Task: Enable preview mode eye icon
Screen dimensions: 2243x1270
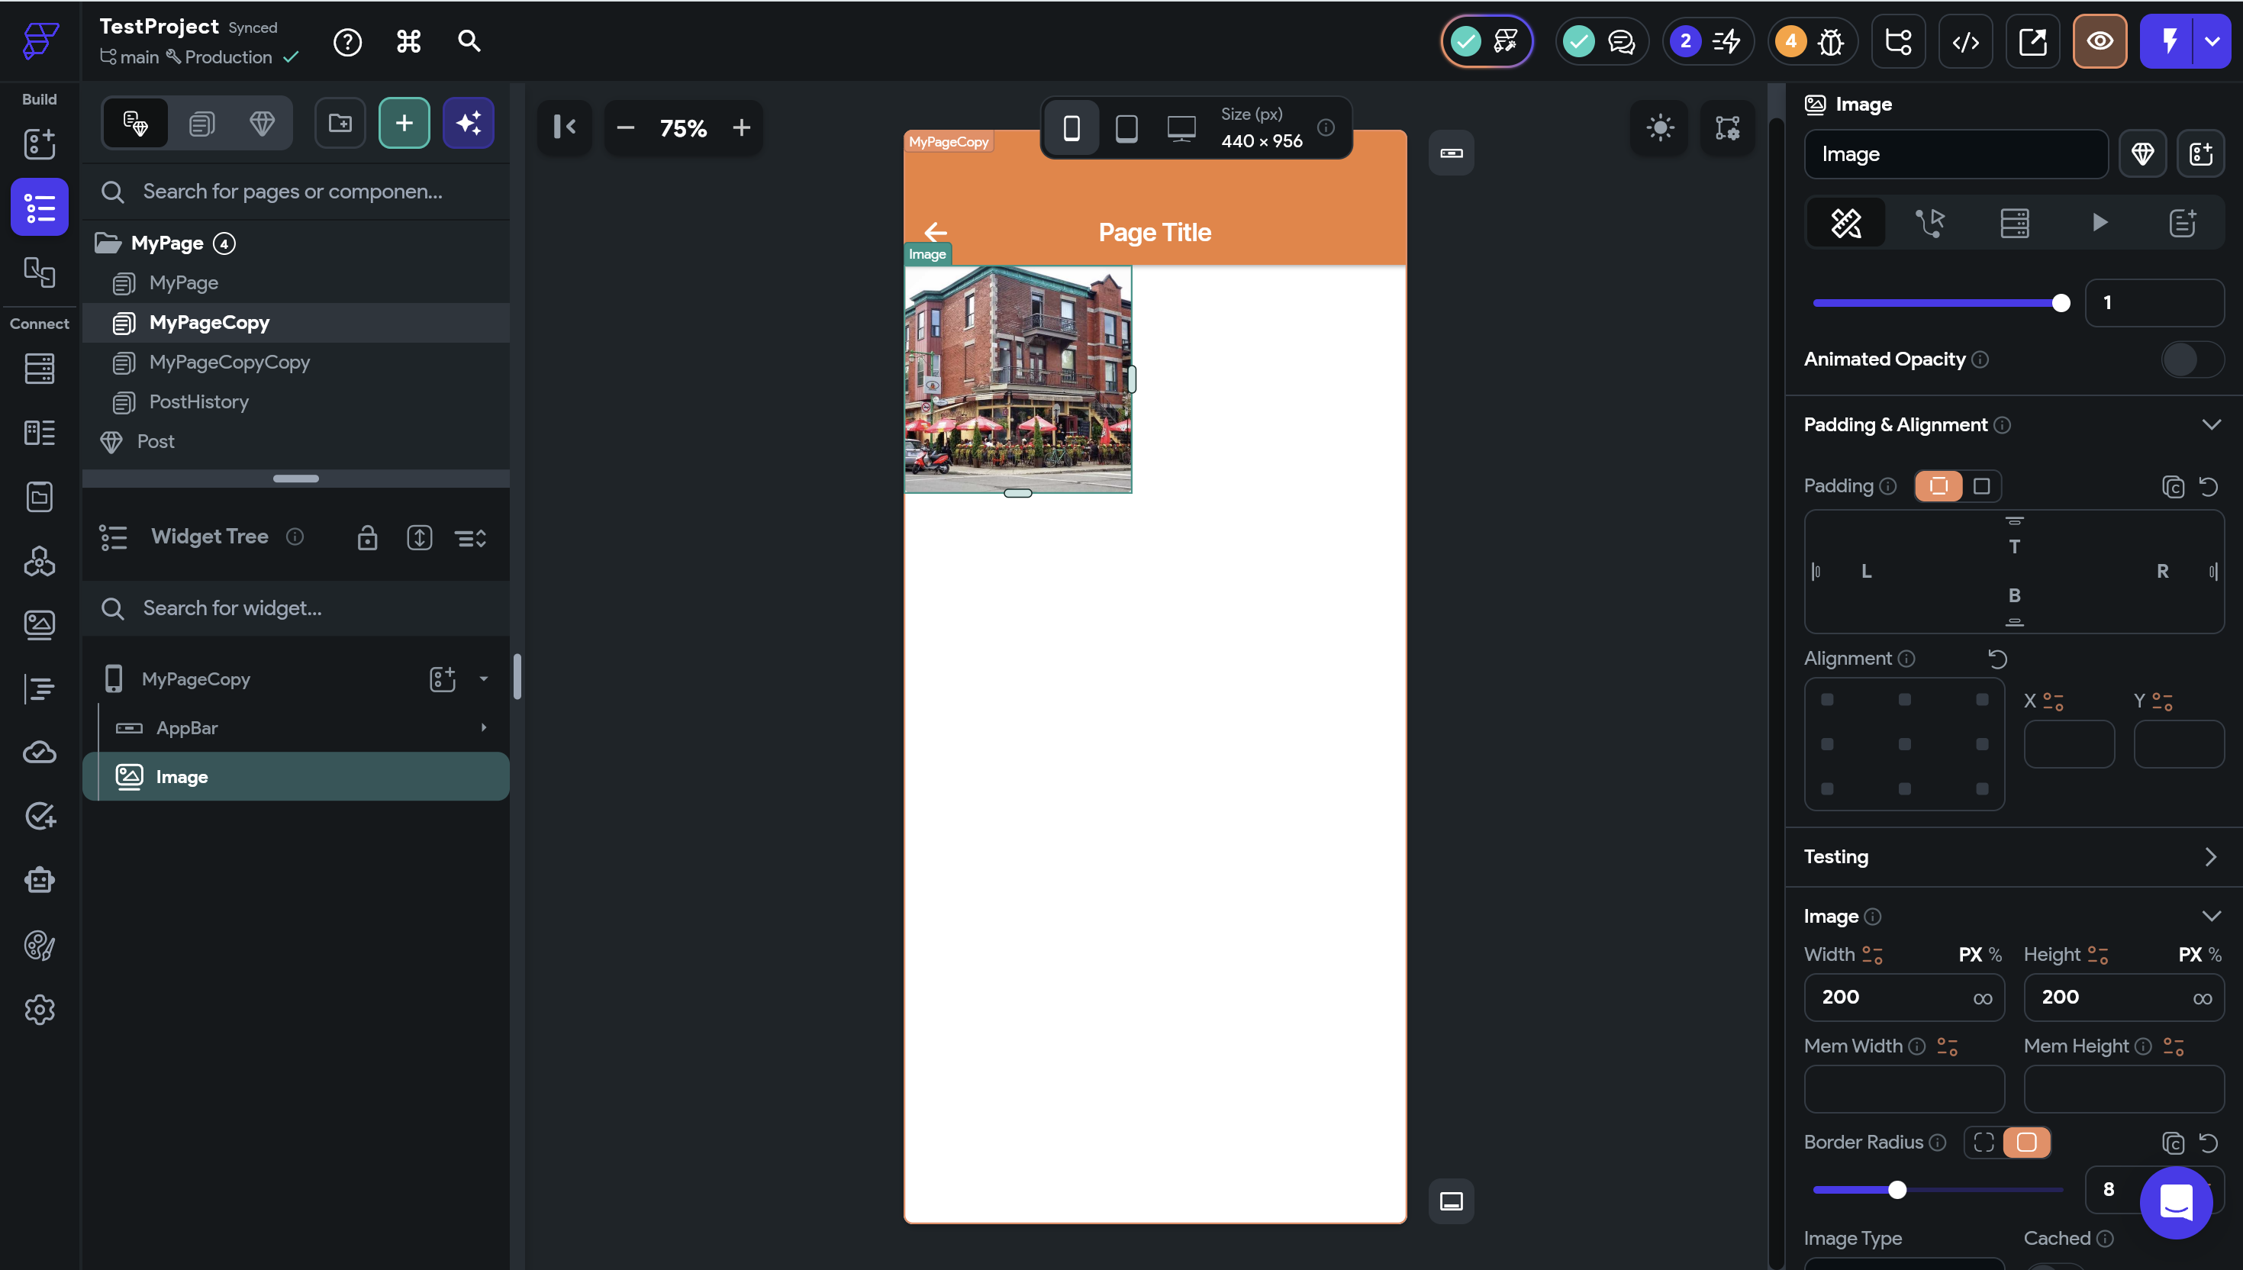Action: click(2099, 41)
